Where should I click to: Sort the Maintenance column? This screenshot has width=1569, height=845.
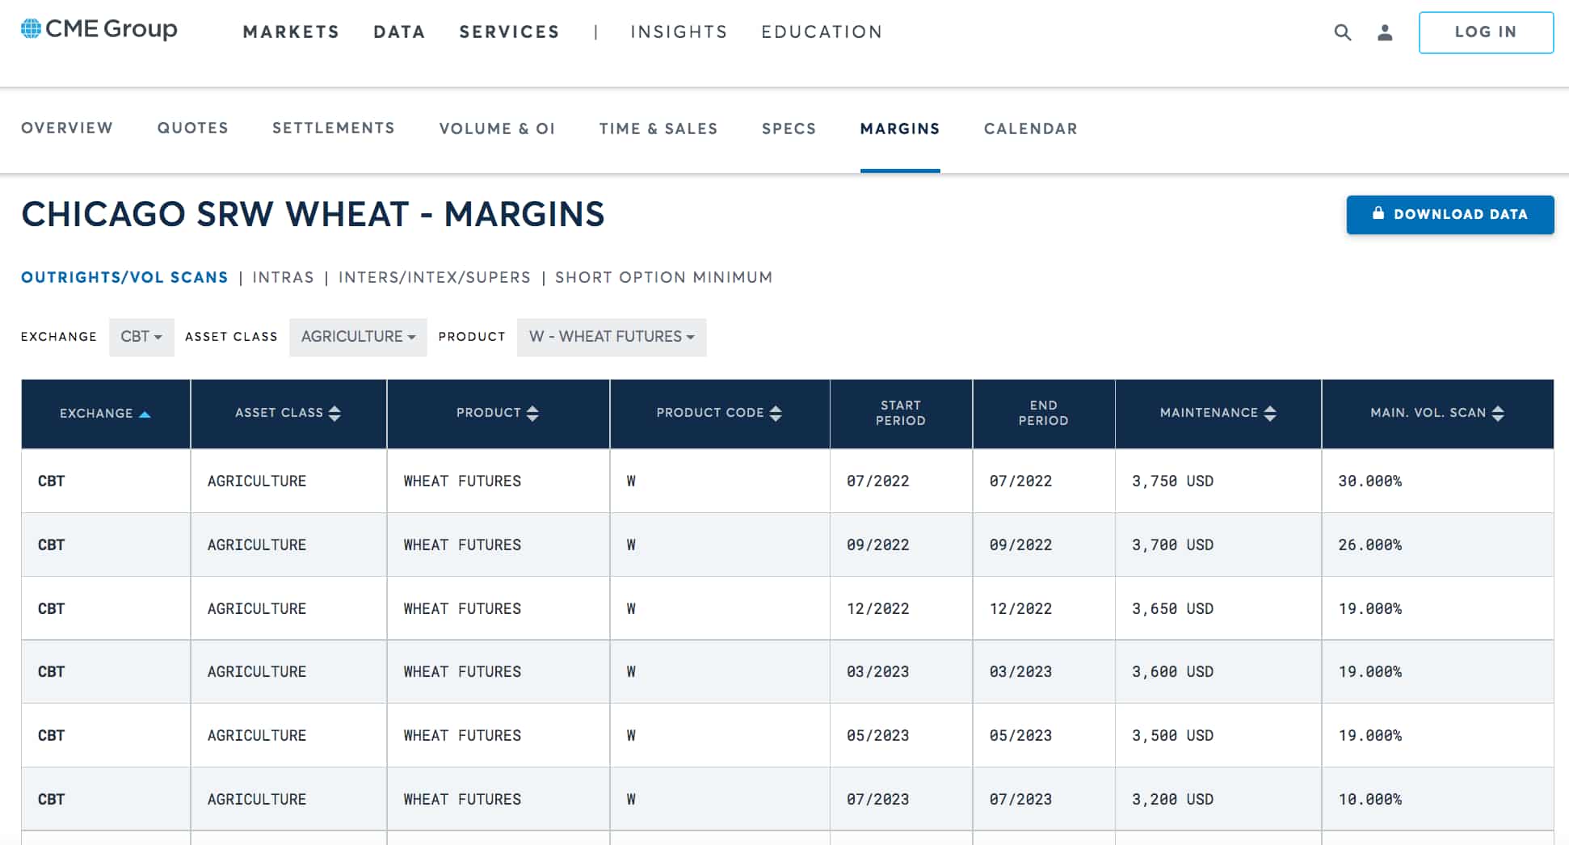(1269, 413)
